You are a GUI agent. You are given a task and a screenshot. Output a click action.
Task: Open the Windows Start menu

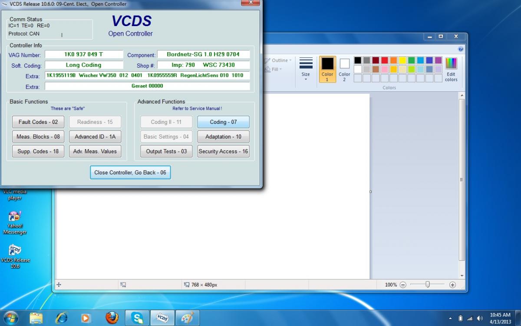click(10, 318)
